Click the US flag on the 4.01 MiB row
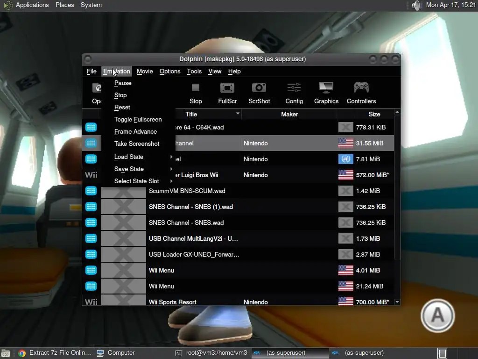The height and width of the screenshot is (359, 478). pos(346,270)
